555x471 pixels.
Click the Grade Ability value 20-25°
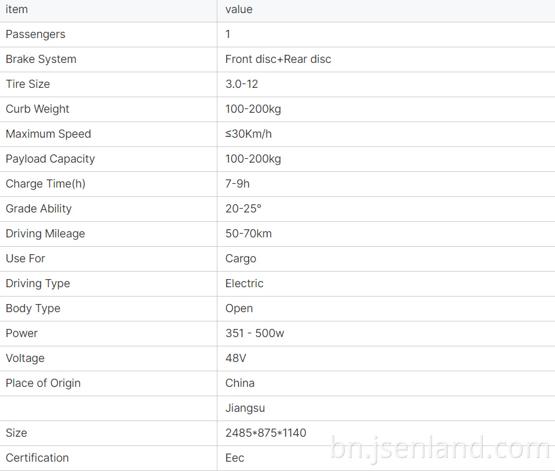(x=244, y=209)
